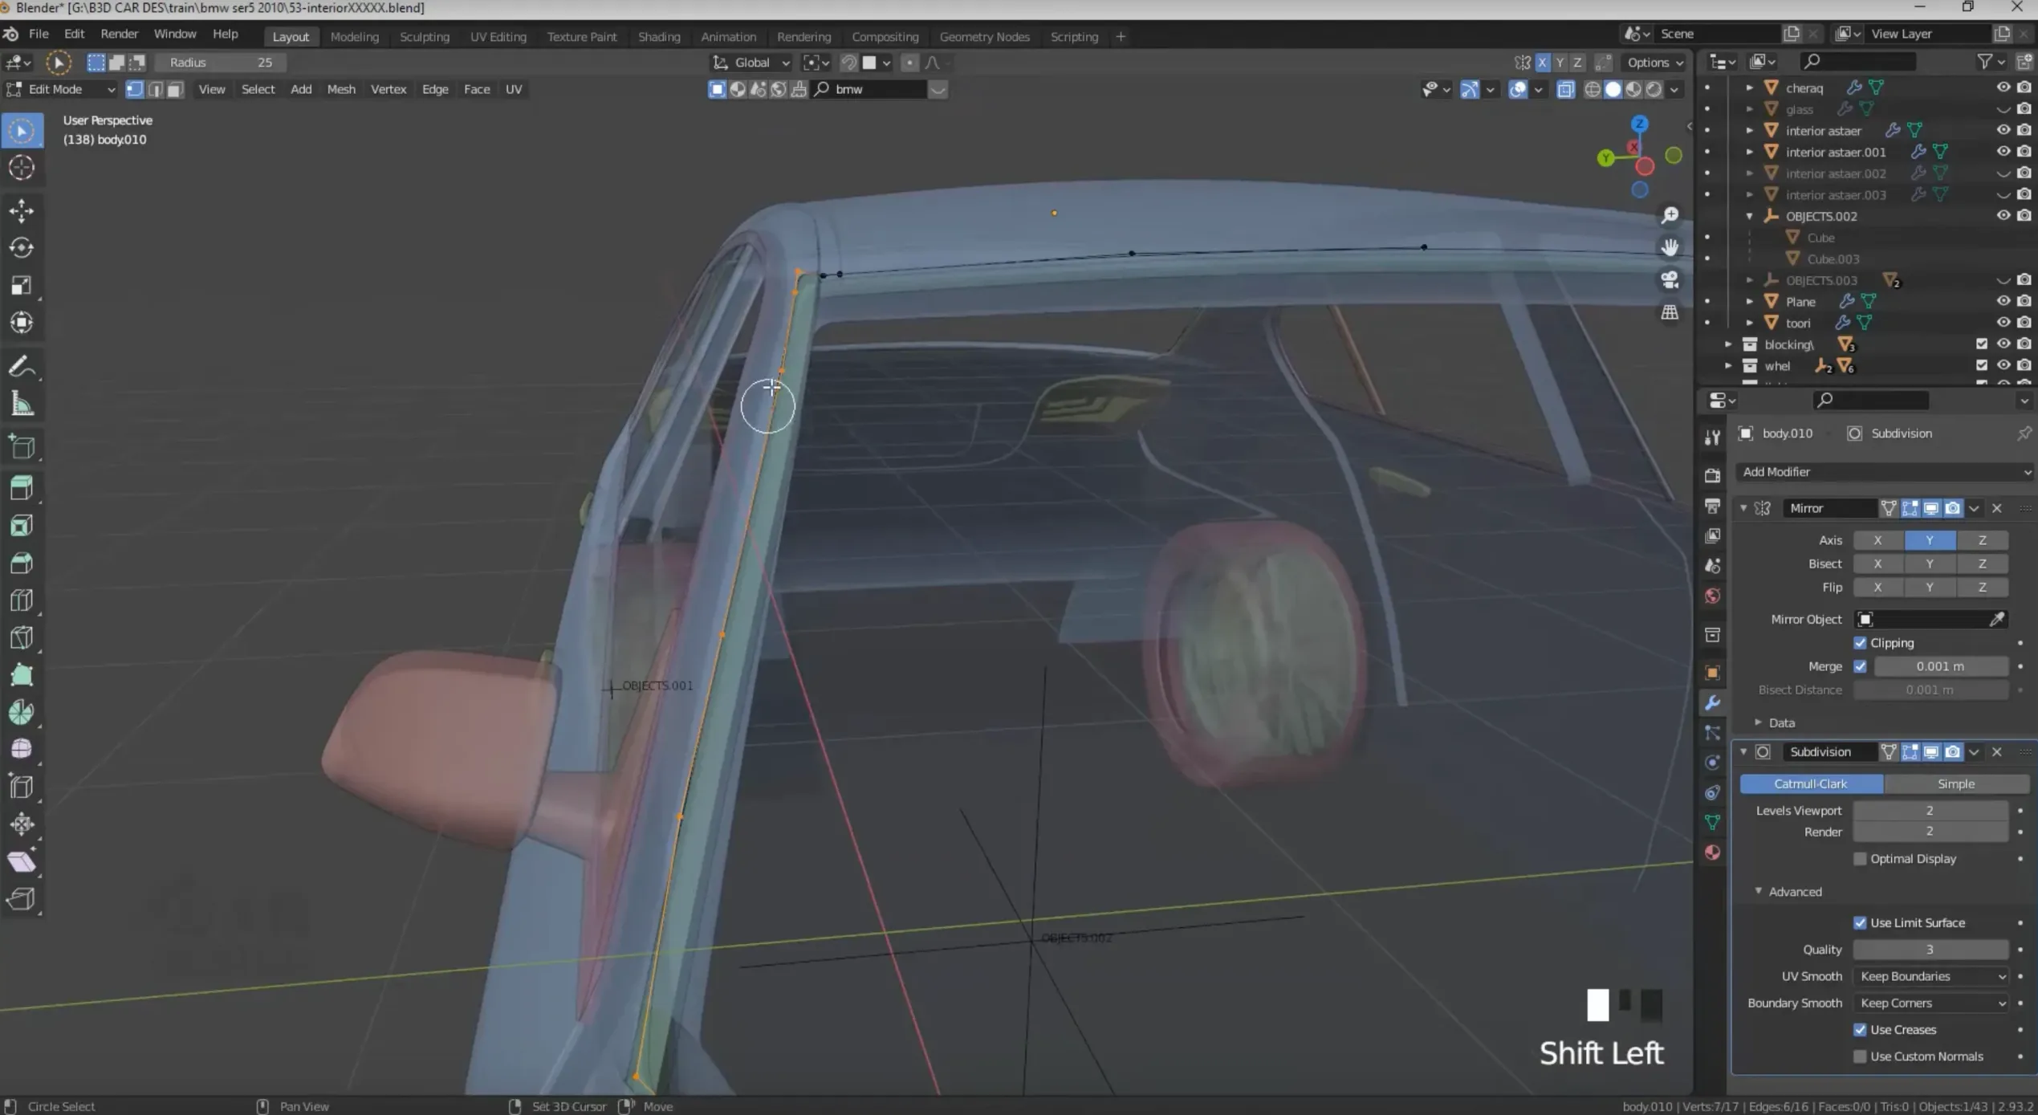2038x1115 pixels.
Task: Select the Extrude Region tool
Action: click(x=22, y=486)
